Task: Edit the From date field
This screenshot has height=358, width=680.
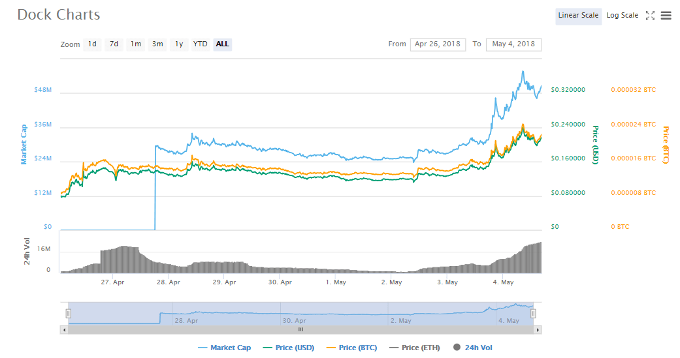Action: [438, 44]
